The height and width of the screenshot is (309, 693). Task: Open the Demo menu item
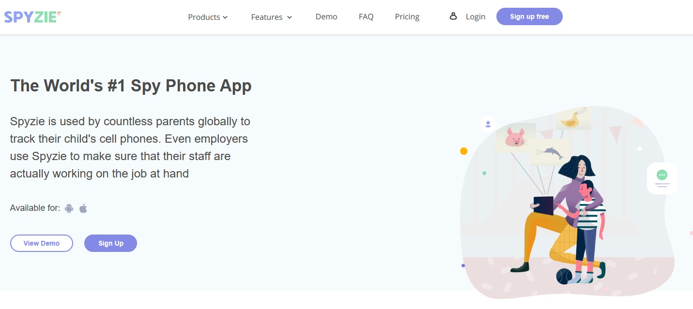pyautogui.click(x=326, y=17)
